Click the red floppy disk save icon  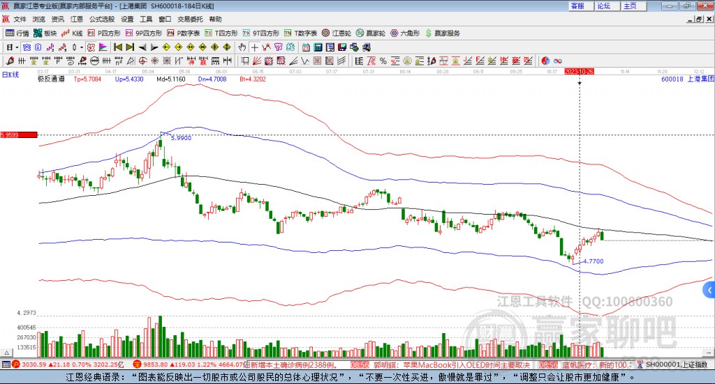pyautogui.click(x=342, y=47)
